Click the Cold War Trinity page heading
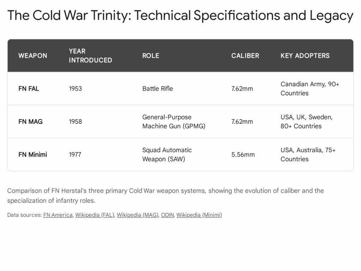 click(180, 16)
